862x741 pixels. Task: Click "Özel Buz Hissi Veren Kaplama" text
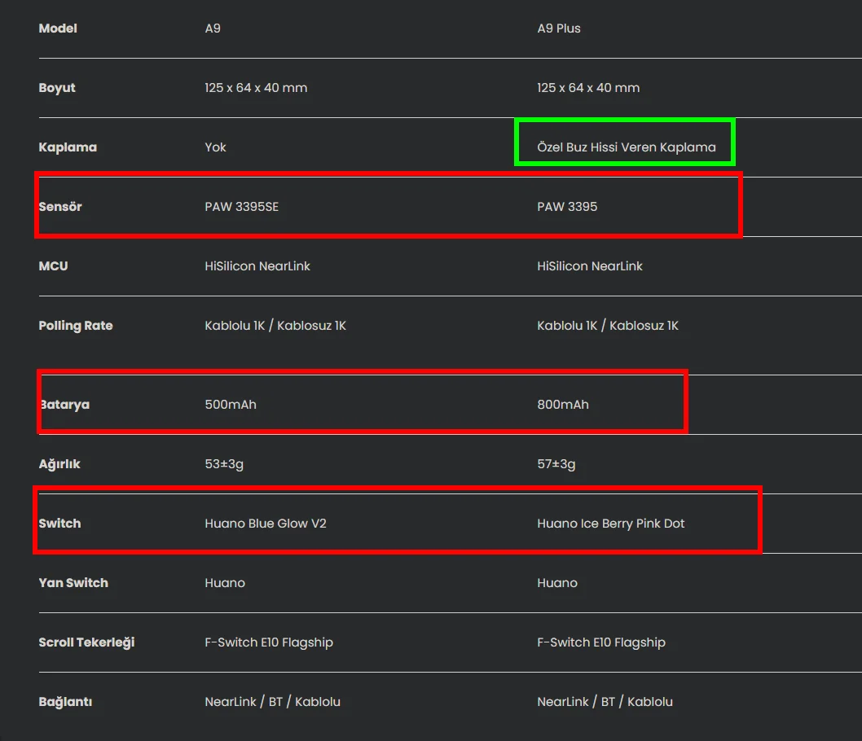[x=627, y=147]
